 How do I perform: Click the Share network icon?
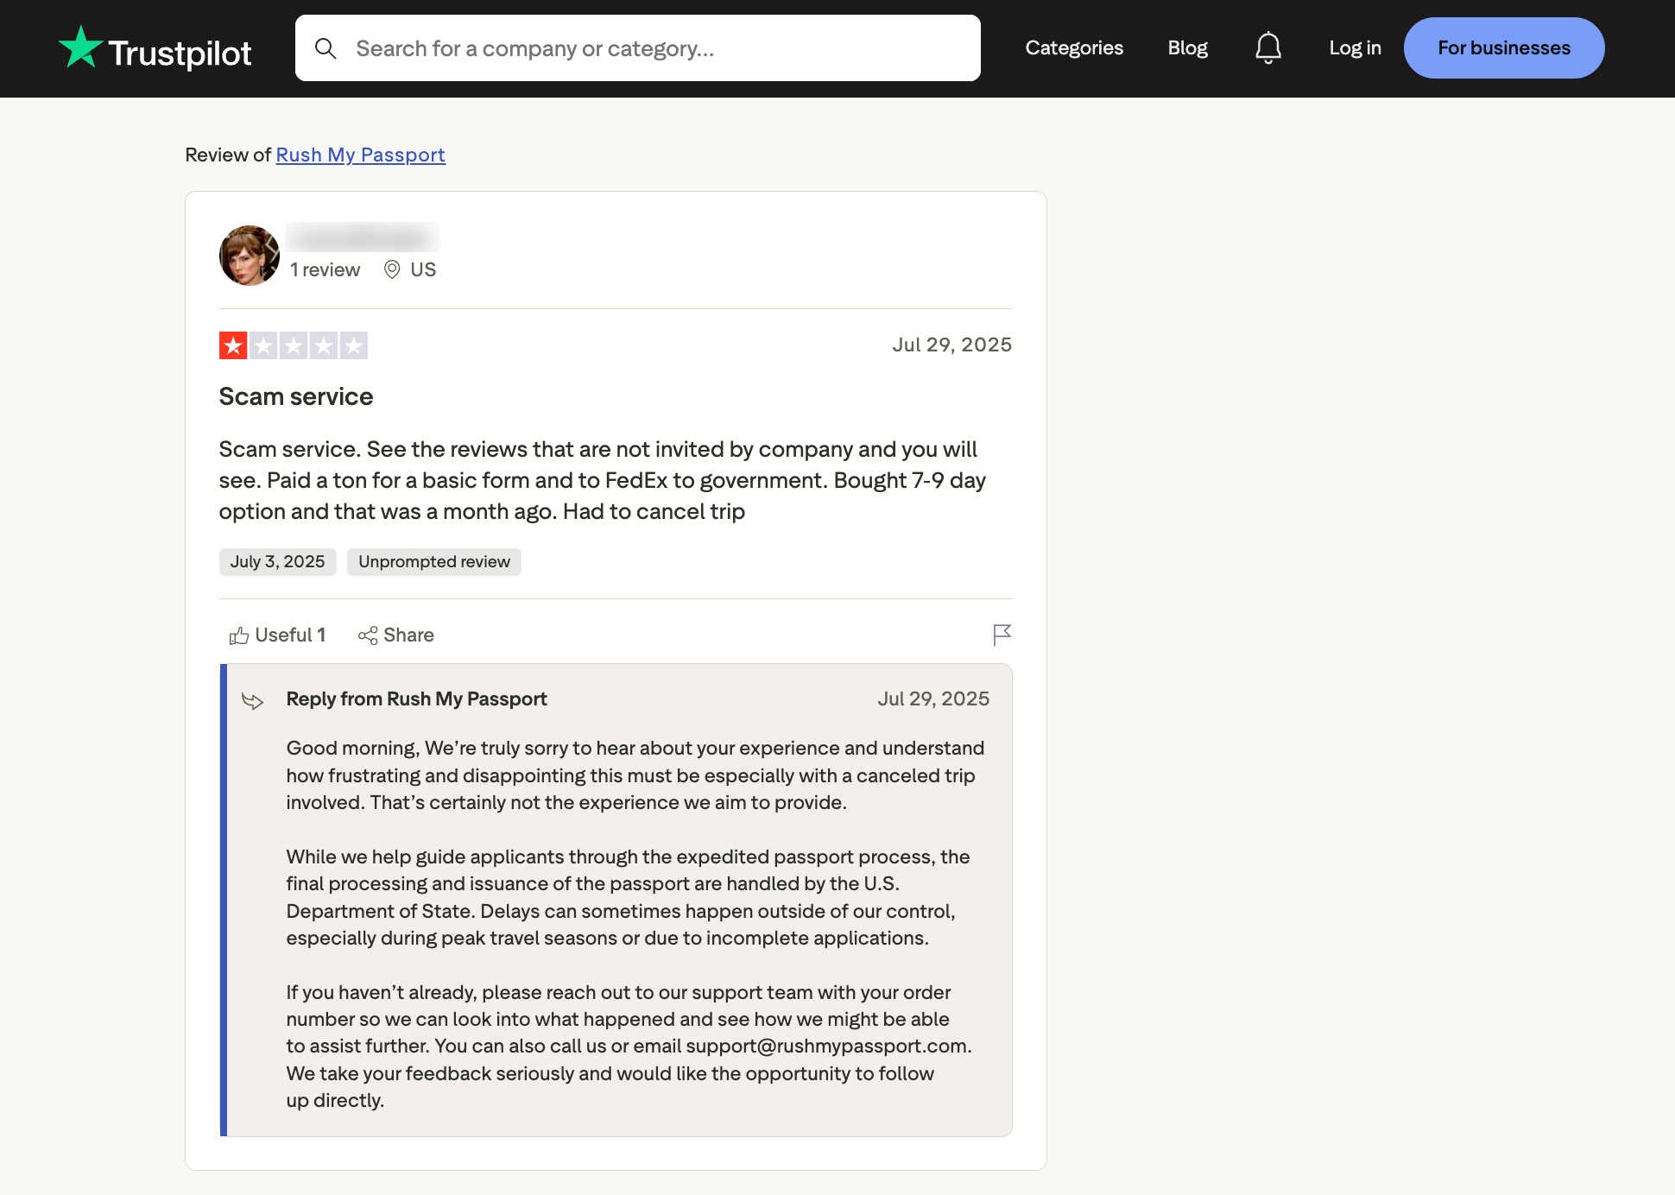(x=368, y=636)
